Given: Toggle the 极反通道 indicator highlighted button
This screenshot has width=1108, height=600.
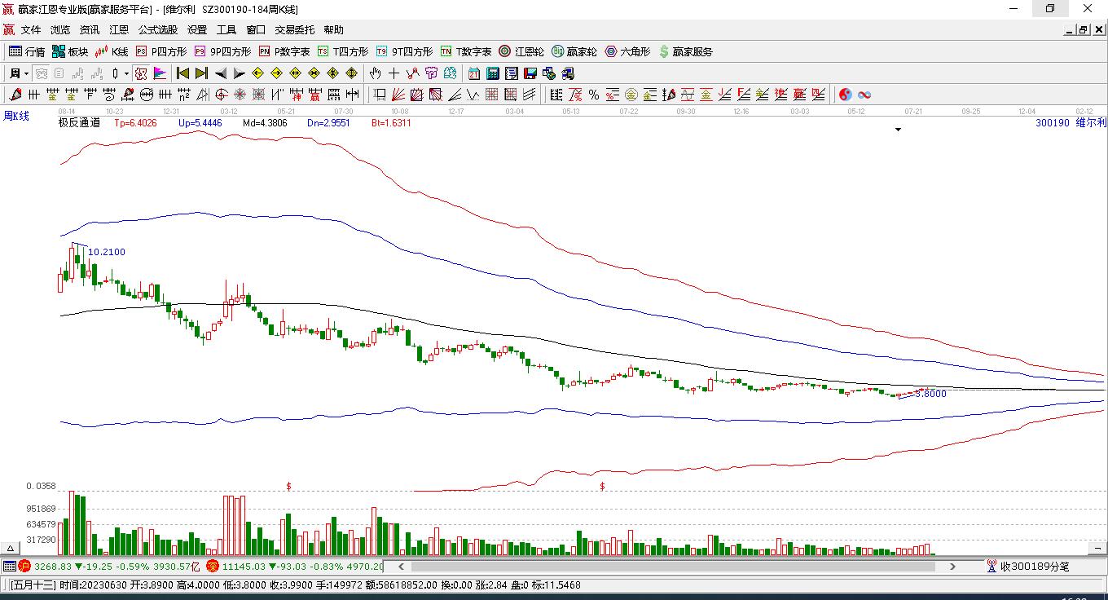Looking at the screenshot, I should pyautogui.click(x=141, y=73).
